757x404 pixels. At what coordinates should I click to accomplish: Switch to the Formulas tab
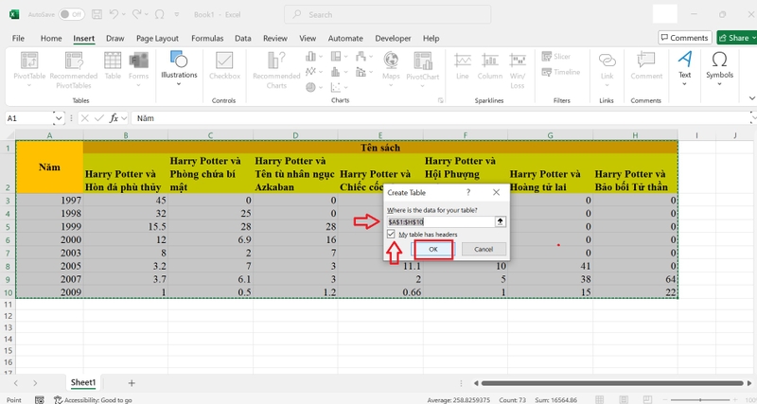tap(207, 38)
